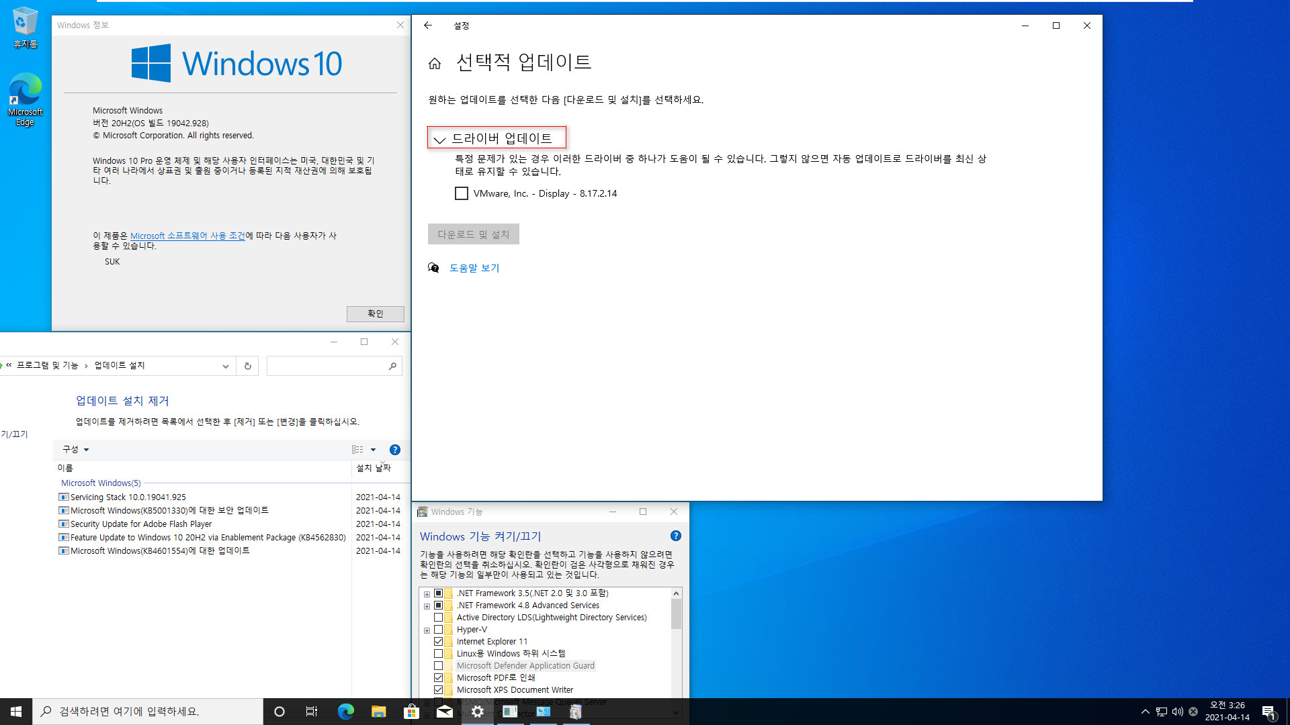Launch Edge from the taskbar
Image resolution: width=1290 pixels, height=725 pixels.
pyautogui.click(x=345, y=712)
